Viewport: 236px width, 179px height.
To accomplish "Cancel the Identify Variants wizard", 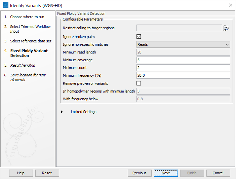I will [x=218, y=173].
